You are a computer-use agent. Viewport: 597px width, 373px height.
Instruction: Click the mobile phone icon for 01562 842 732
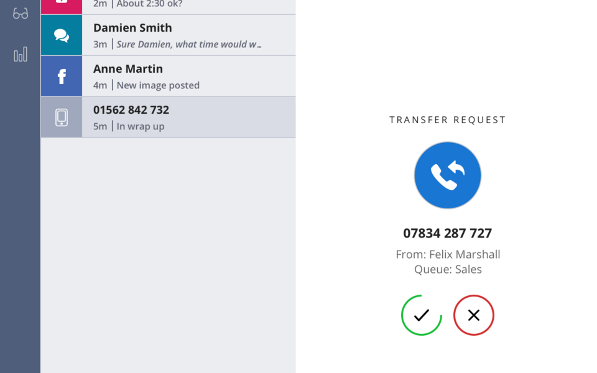pyautogui.click(x=62, y=117)
